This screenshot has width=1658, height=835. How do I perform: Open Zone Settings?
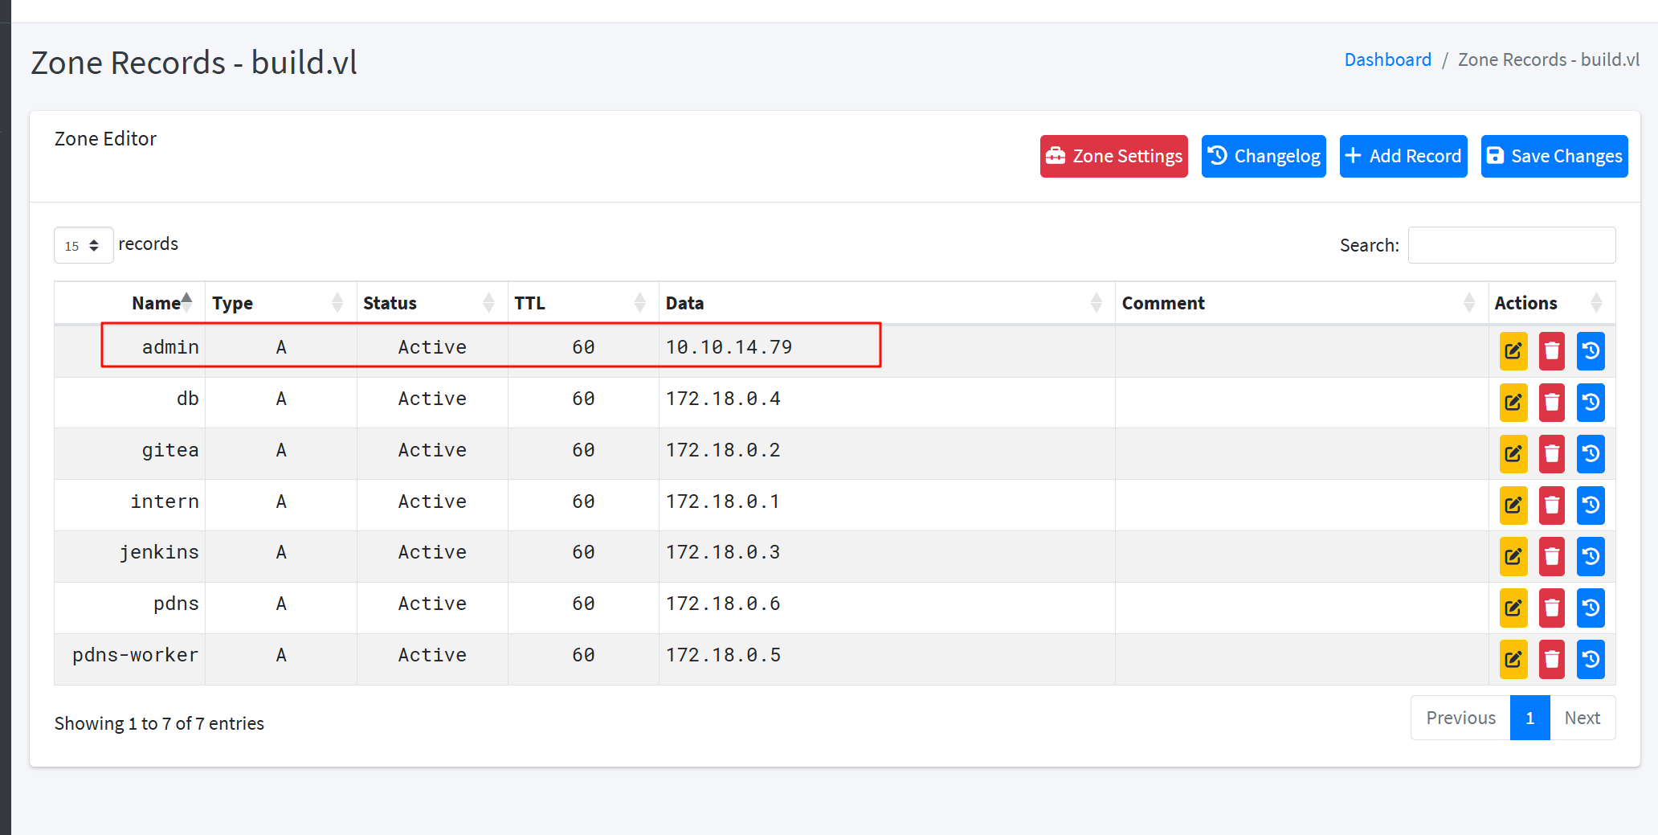tap(1113, 156)
